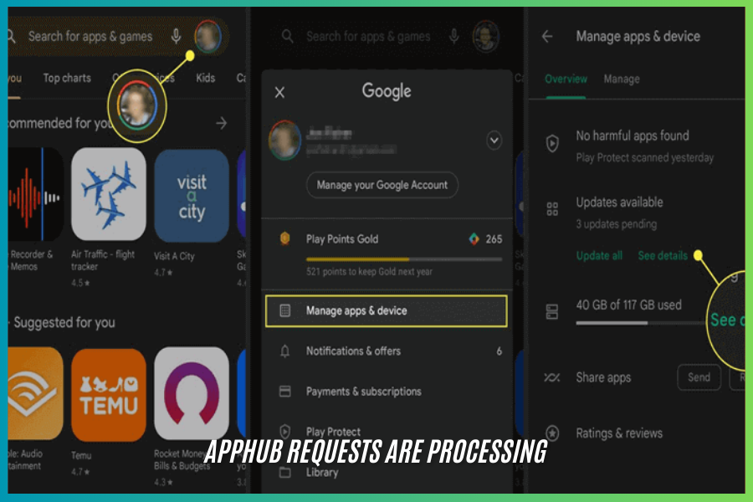Click Update all link
The width and height of the screenshot is (753, 502).
pos(599,256)
